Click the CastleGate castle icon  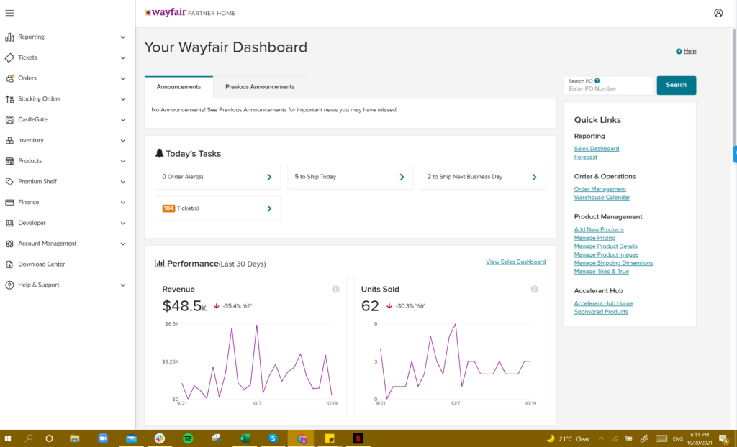point(9,120)
